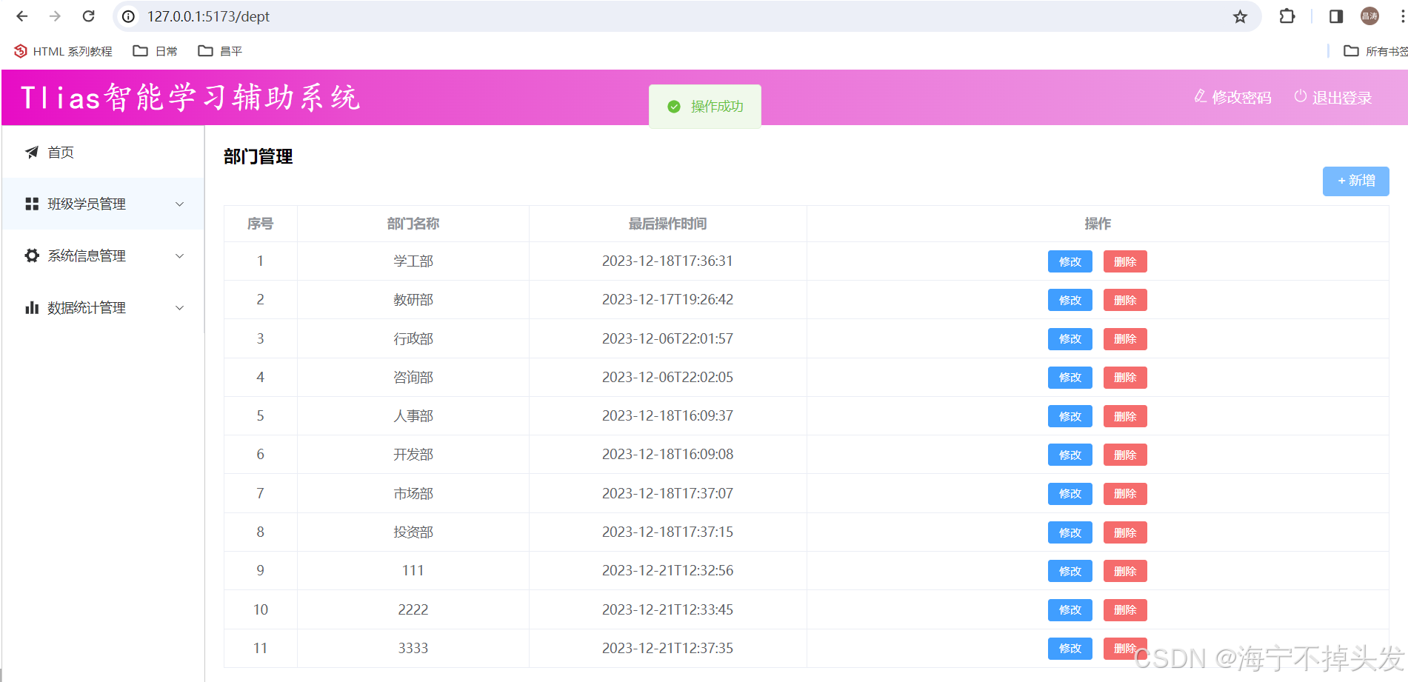The width and height of the screenshot is (1408, 682).
Task: Click 修改 for 咨询部 row
Action: [x=1070, y=378]
